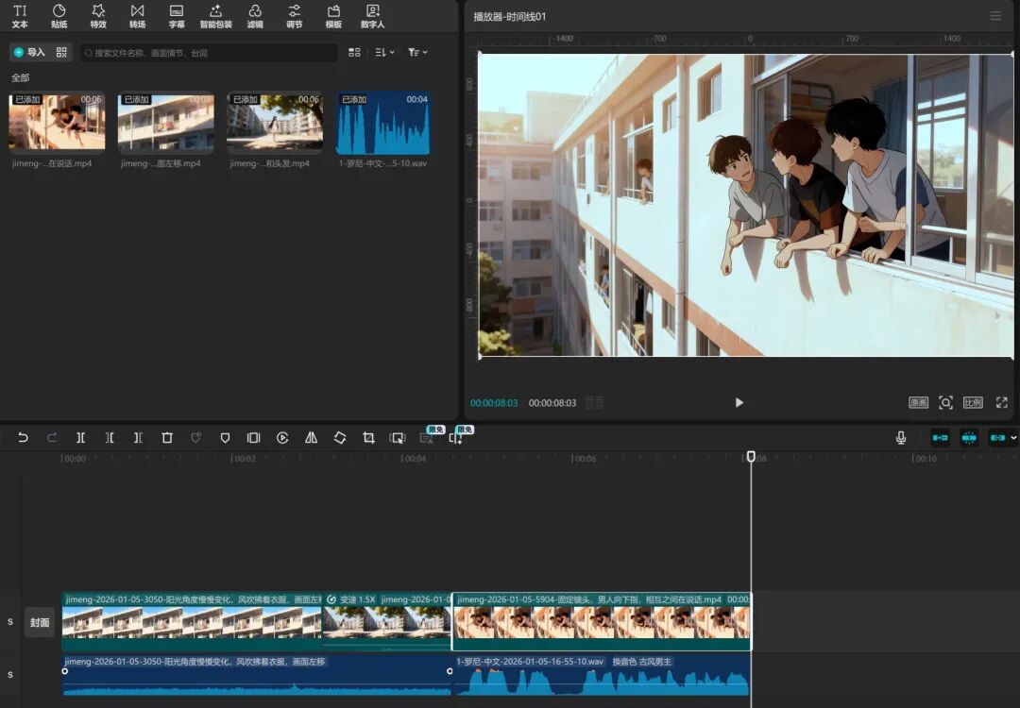Viewport: 1020px width, 708px height.
Task: Toggle main track magnet snapping
Action: [940, 438]
